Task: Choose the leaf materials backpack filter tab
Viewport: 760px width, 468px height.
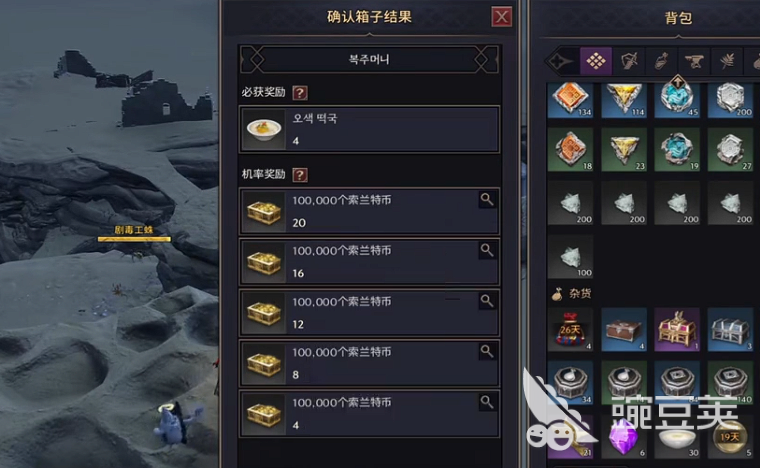Action: point(727,61)
